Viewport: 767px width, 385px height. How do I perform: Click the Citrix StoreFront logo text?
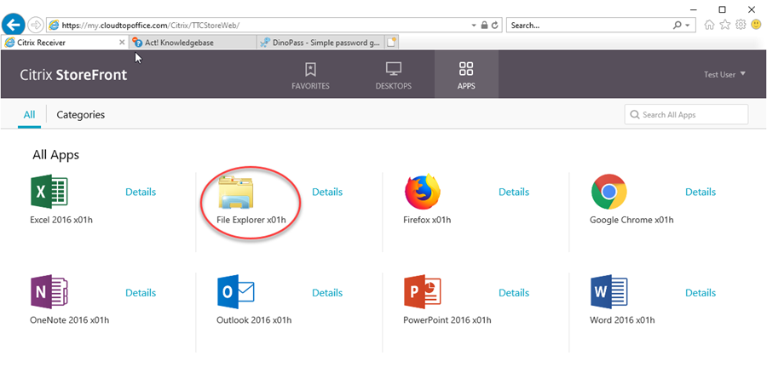(73, 75)
